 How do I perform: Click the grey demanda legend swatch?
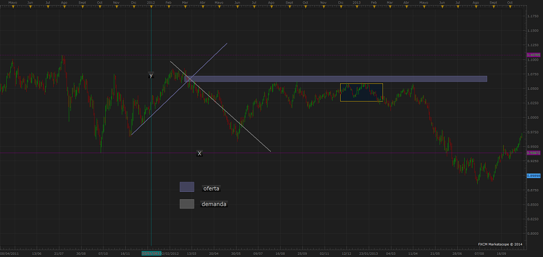coord(187,204)
